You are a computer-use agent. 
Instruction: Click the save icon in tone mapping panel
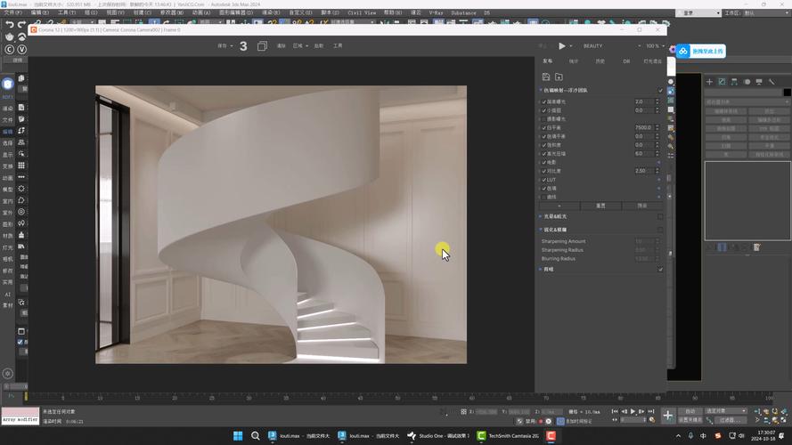point(546,77)
